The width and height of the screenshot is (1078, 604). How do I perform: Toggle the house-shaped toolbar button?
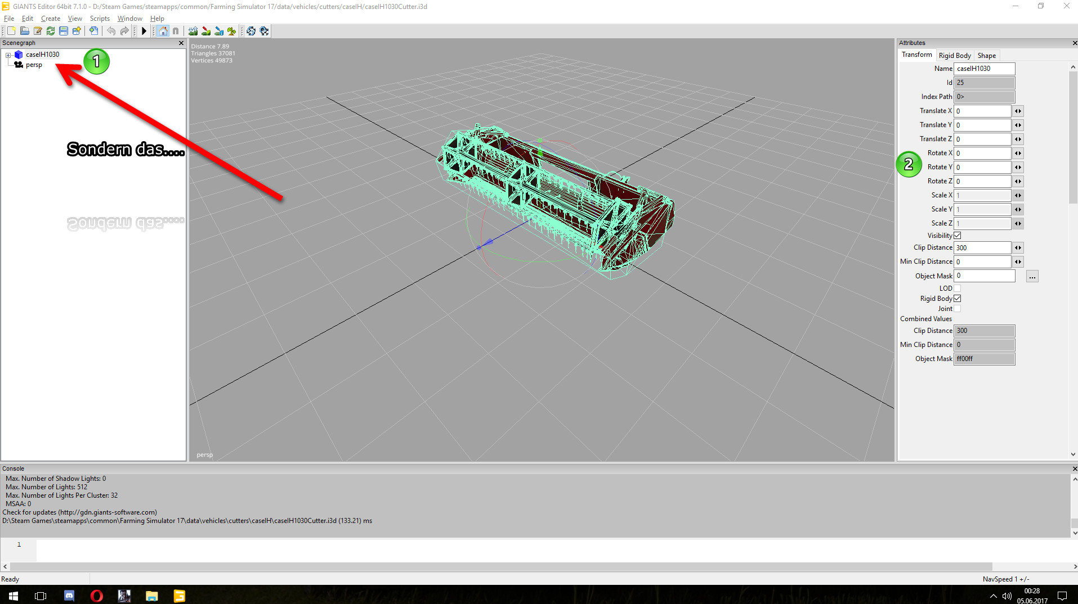[x=163, y=31]
